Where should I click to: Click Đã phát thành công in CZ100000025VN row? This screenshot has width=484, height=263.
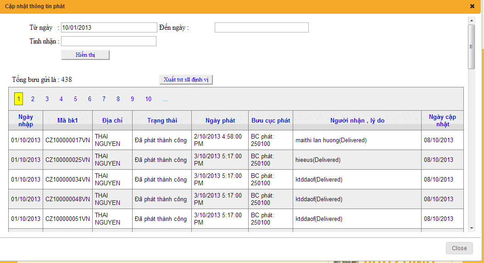pos(161,160)
